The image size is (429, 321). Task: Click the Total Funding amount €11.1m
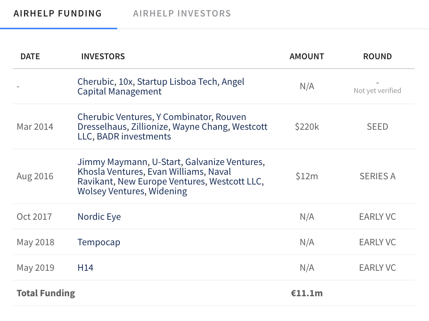click(307, 293)
